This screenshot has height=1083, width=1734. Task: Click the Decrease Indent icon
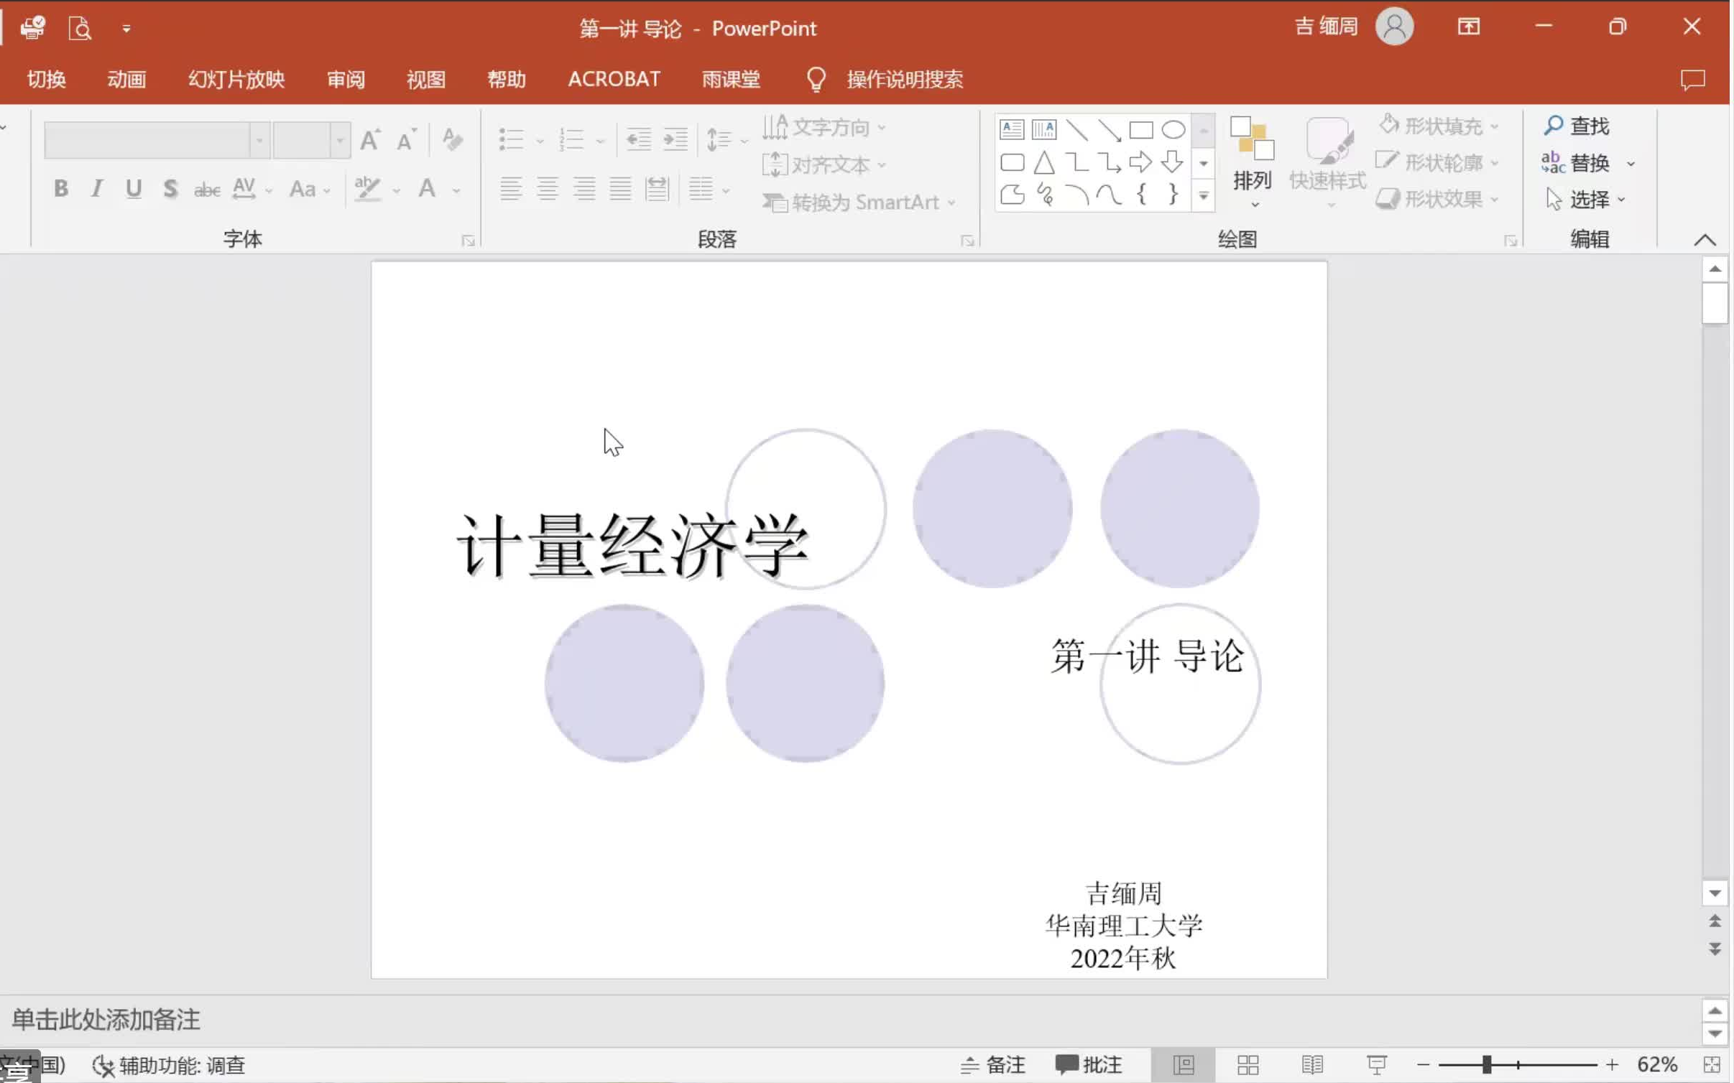(x=638, y=139)
